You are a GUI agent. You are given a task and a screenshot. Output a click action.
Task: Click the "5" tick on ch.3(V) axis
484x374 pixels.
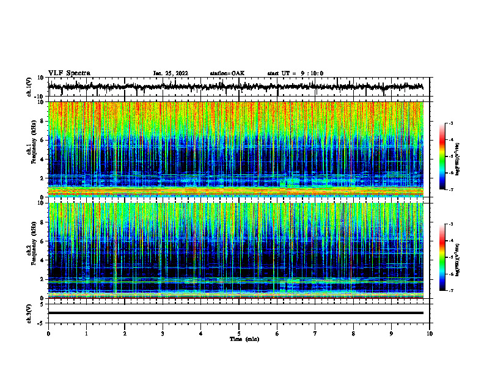click(43, 304)
